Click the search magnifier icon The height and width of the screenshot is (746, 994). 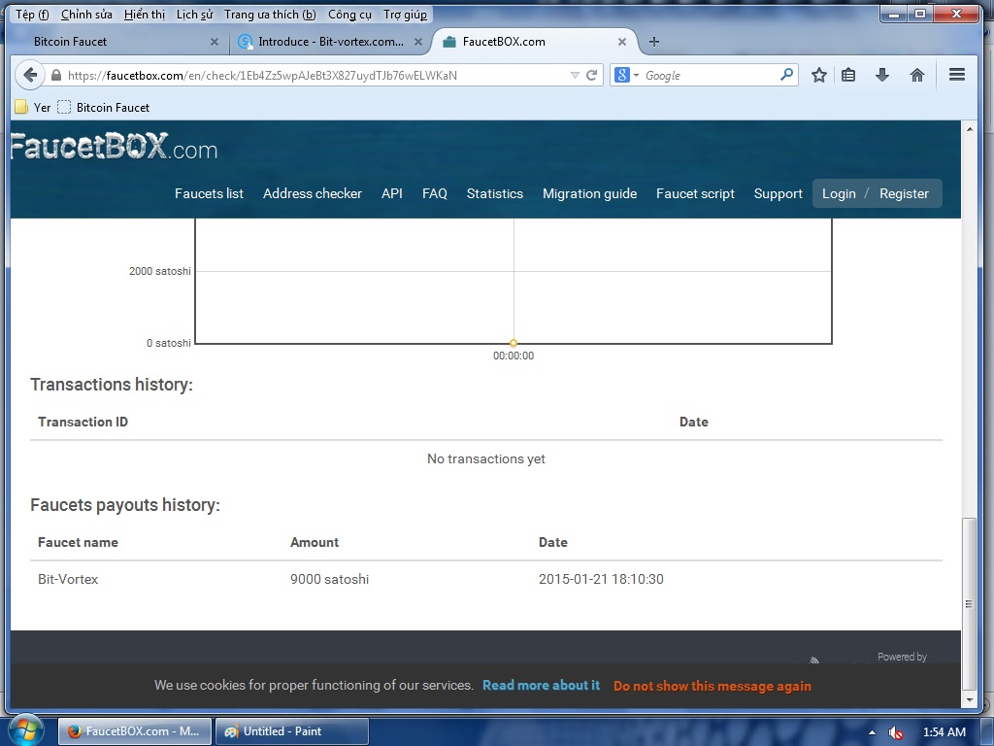coord(786,75)
